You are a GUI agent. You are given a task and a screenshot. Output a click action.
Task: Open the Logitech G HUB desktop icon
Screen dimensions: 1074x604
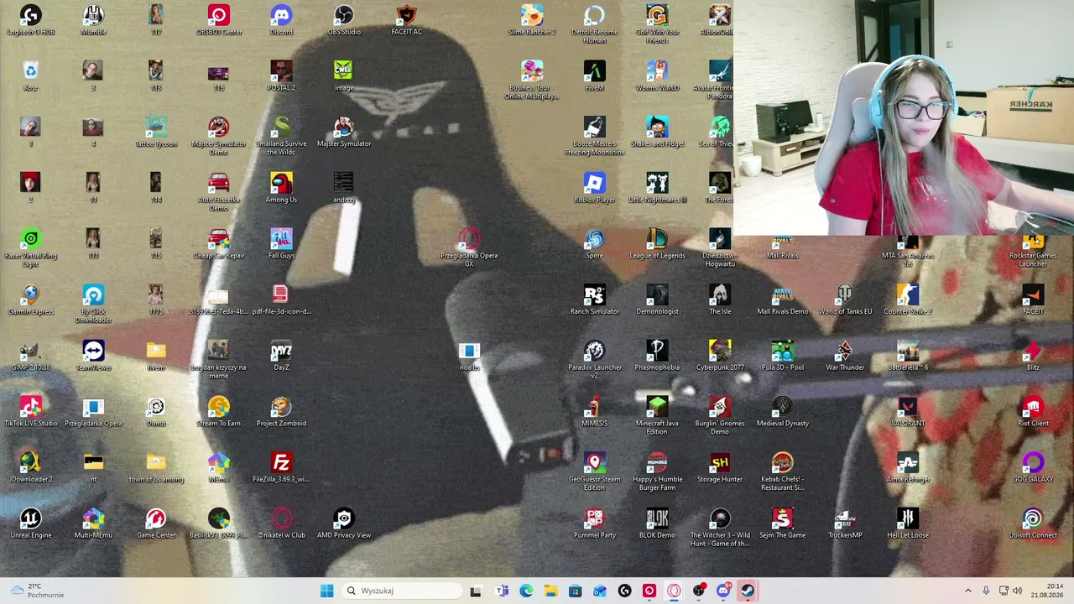click(x=31, y=21)
